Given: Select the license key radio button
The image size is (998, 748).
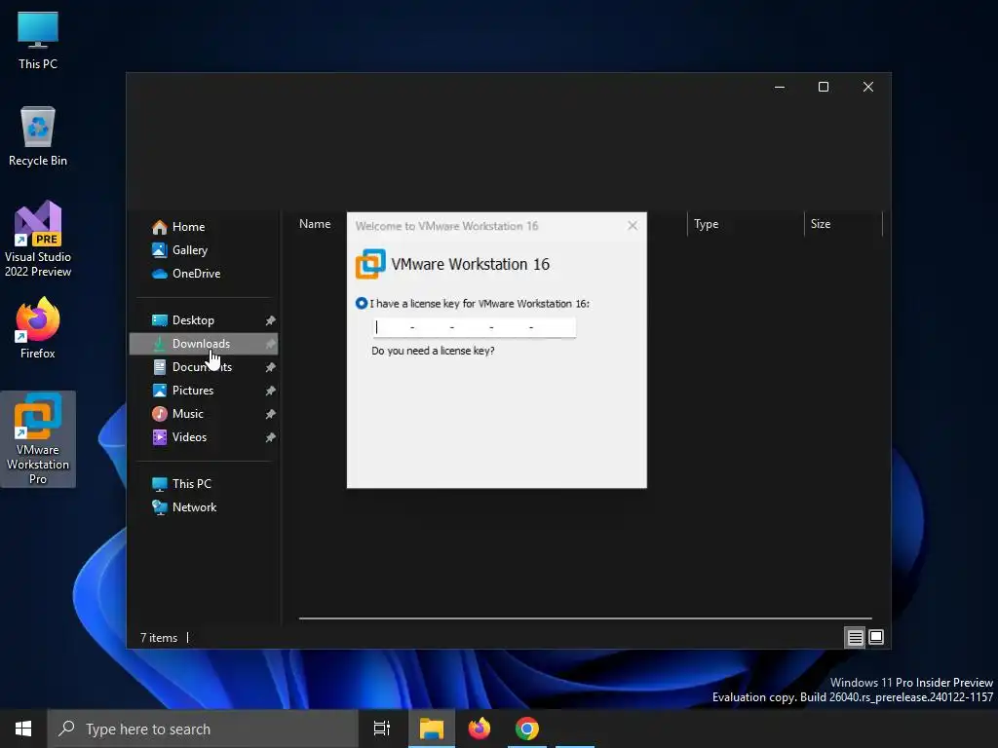Looking at the screenshot, I should pos(362,304).
